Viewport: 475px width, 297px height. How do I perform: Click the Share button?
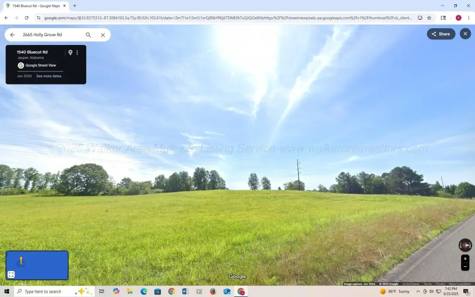pyautogui.click(x=441, y=34)
